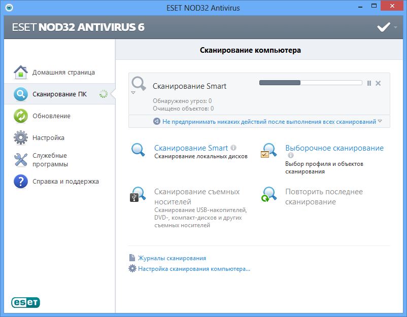
Task: Click the Tools wrench icon in sidebar
Action: (x=20, y=160)
